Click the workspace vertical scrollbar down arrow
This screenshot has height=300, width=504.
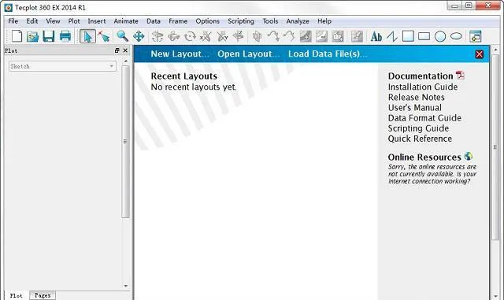tap(495, 296)
